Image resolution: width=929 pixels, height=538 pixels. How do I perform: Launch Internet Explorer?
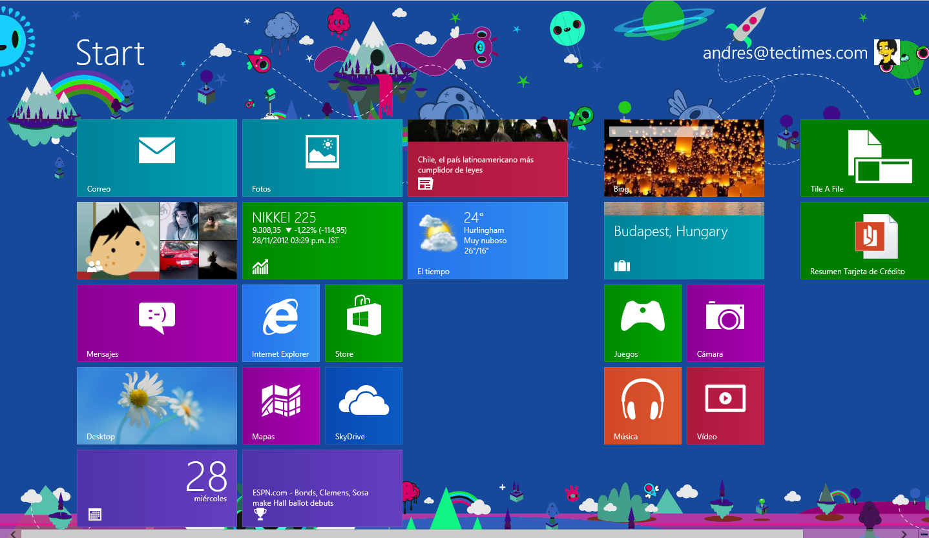pyautogui.click(x=281, y=323)
